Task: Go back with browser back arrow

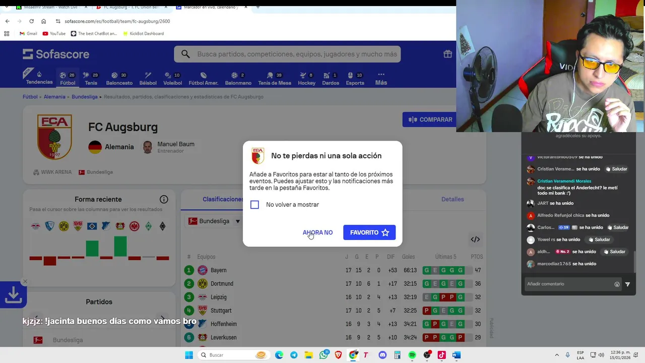Action: (7, 21)
